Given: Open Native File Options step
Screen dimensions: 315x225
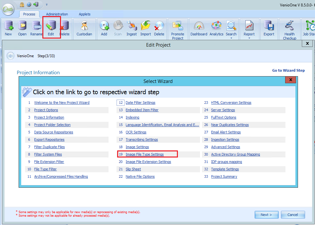Looking at the screenshot, I should coord(140,176).
